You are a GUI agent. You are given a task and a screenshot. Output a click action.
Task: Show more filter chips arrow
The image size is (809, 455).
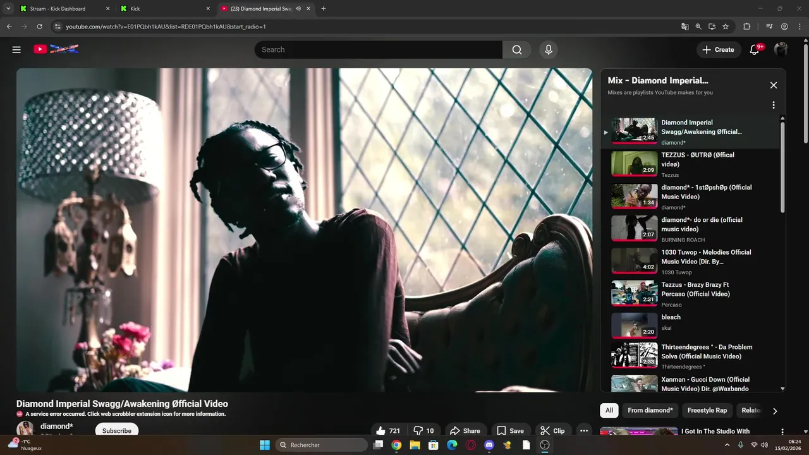tap(775, 411)
